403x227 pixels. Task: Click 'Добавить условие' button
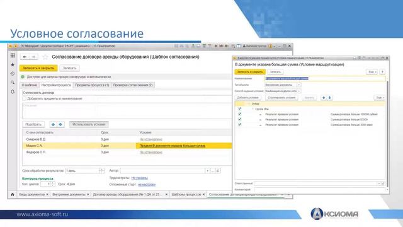(x=247, y=98)
